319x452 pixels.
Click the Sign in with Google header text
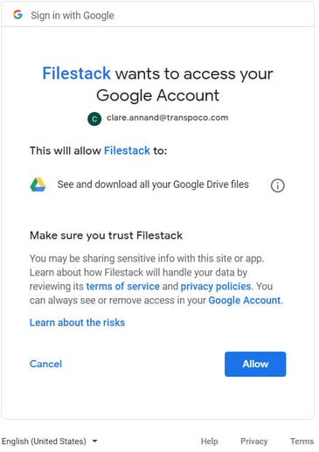(73, 16)
